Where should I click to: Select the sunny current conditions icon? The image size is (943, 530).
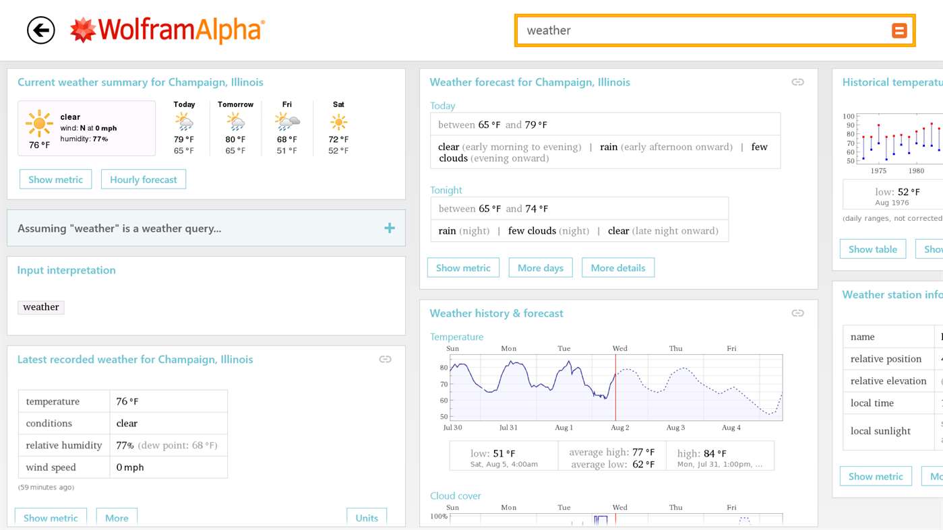tap(39, 123)
